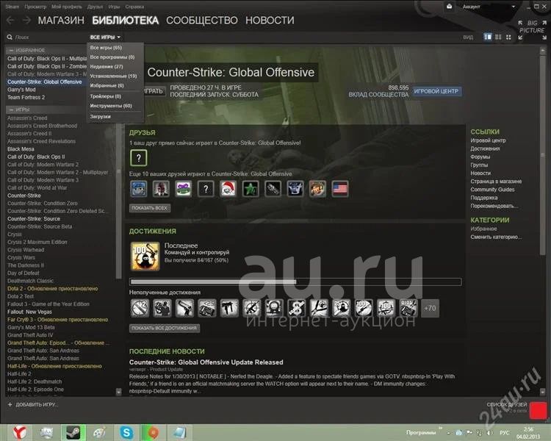Screen dimensions: 551x441
Task: Select Загрузки in filter menu
Action: pyautogui.click(x=100, y=116)
